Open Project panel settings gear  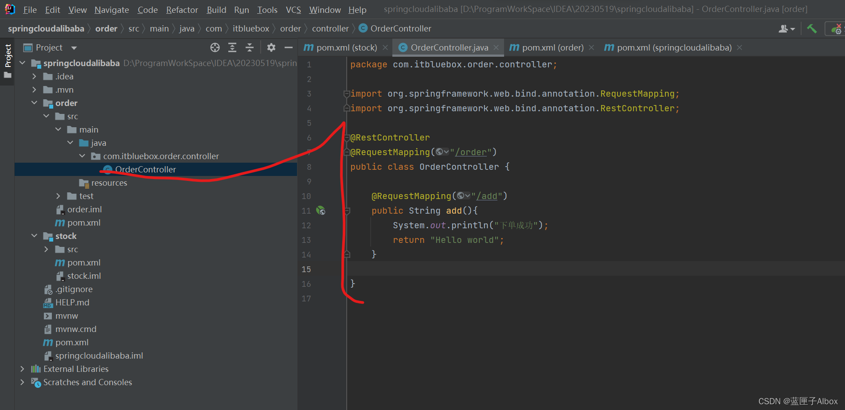[x=271, y=47]
